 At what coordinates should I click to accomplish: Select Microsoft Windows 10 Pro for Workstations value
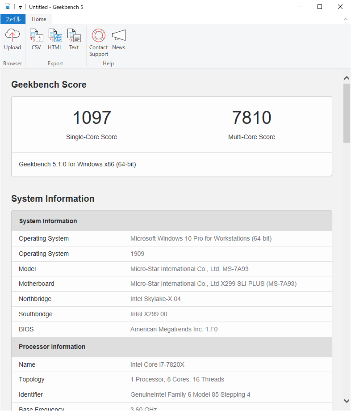coord(201,238)
